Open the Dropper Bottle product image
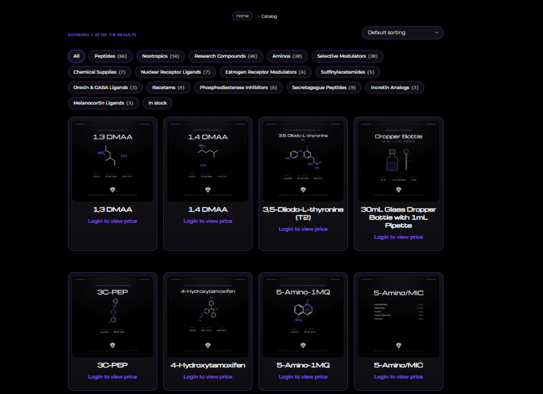The width and height of the screenshot is (543, 394). point(399,161)
